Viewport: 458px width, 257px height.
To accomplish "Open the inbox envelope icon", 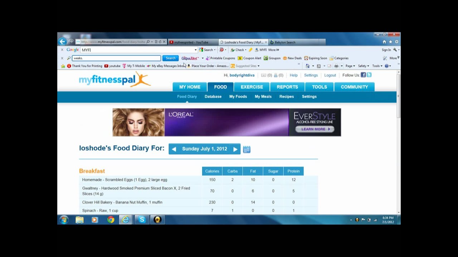I will click(264, 75).
